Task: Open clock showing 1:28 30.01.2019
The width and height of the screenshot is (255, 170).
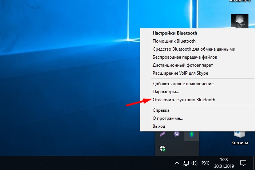Action: pos(224,163)
